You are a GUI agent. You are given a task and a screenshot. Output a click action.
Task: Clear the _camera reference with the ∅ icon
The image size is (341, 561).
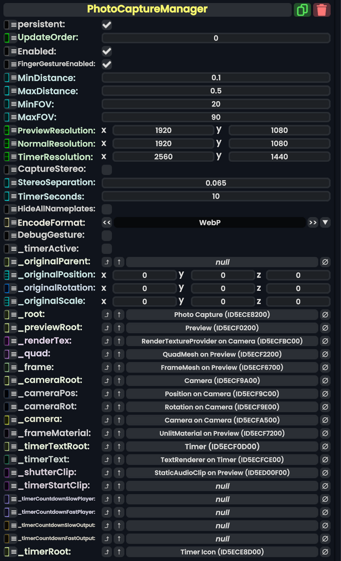click(x=325, y=420)
